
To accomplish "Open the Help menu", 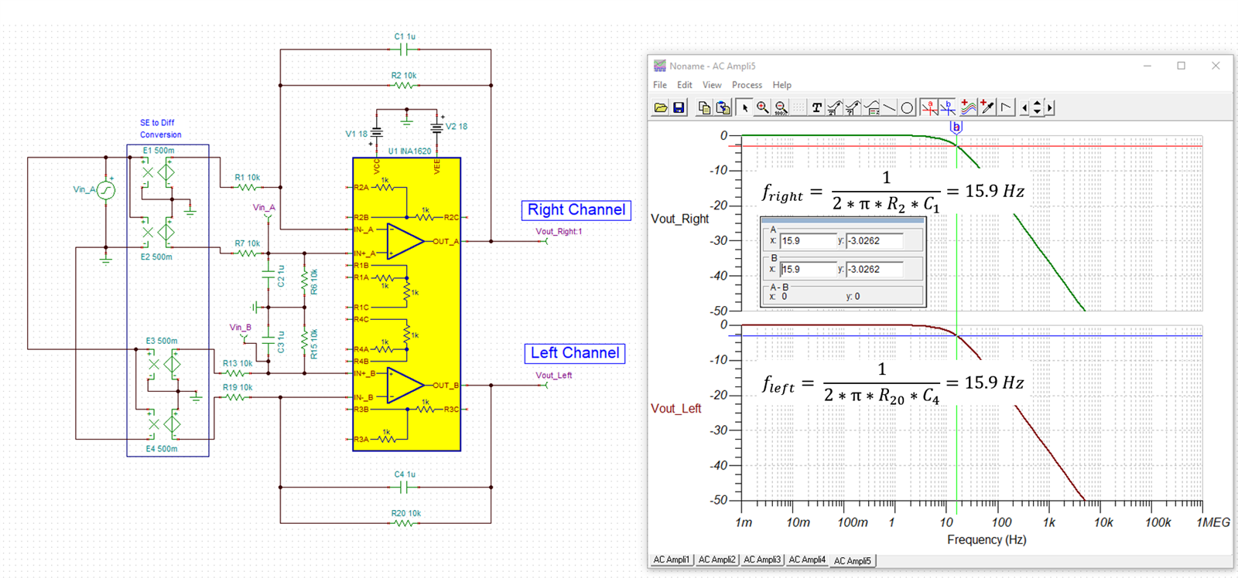I will coord(782,85).
